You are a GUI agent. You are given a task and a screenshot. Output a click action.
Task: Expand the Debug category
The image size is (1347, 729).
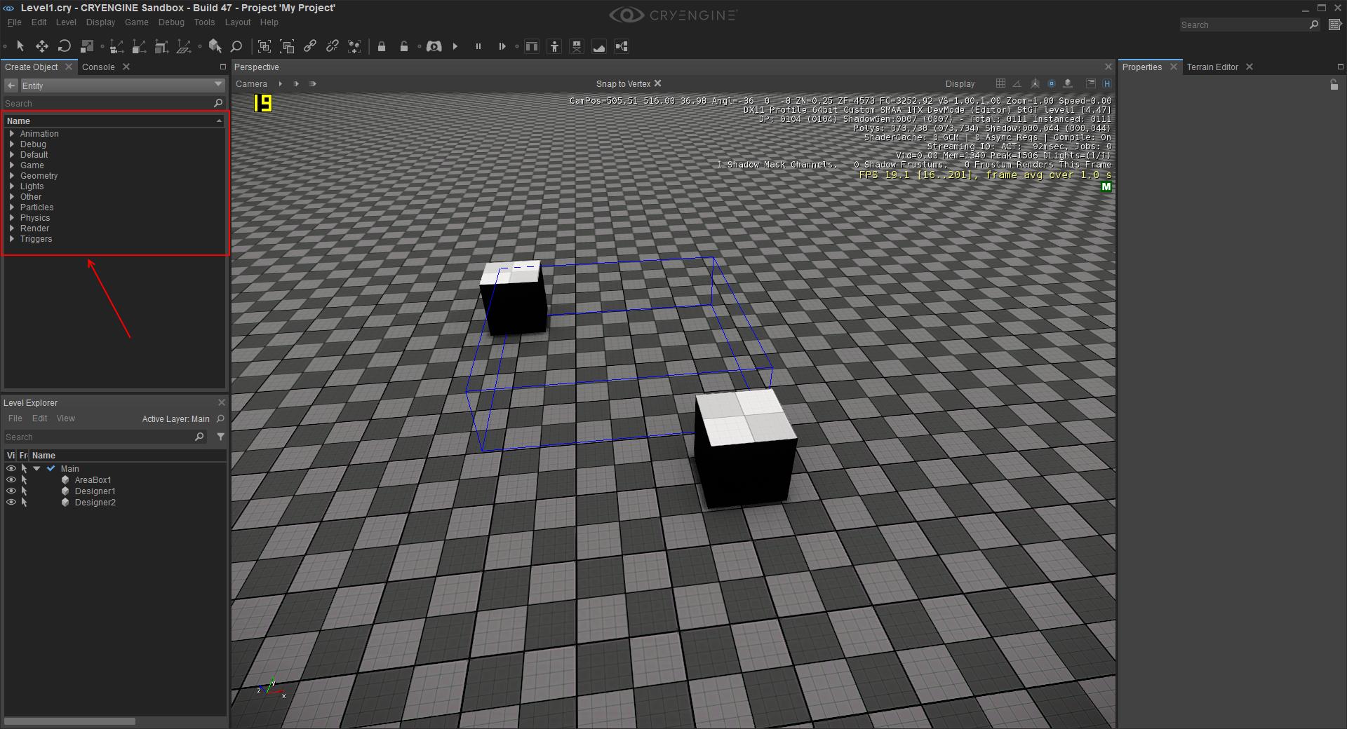tap(12, 144)
